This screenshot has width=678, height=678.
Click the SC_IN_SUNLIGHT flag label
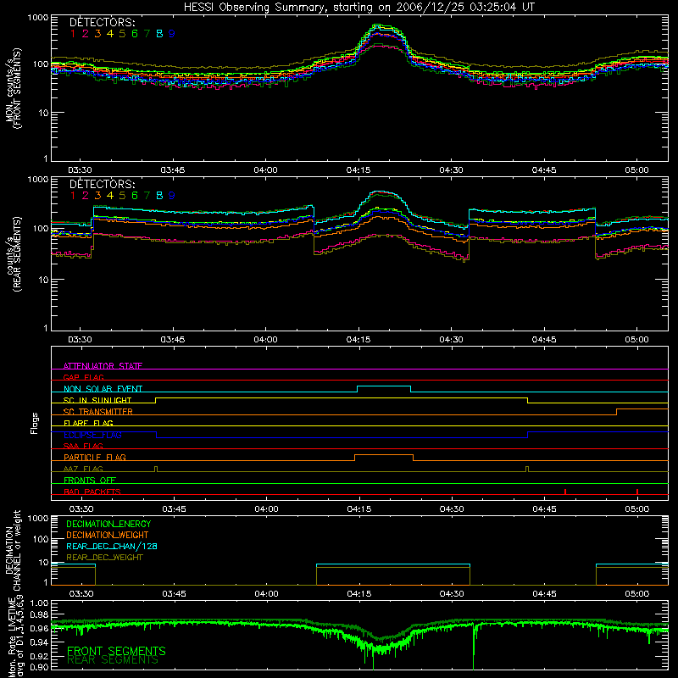(x=97, y=400)
